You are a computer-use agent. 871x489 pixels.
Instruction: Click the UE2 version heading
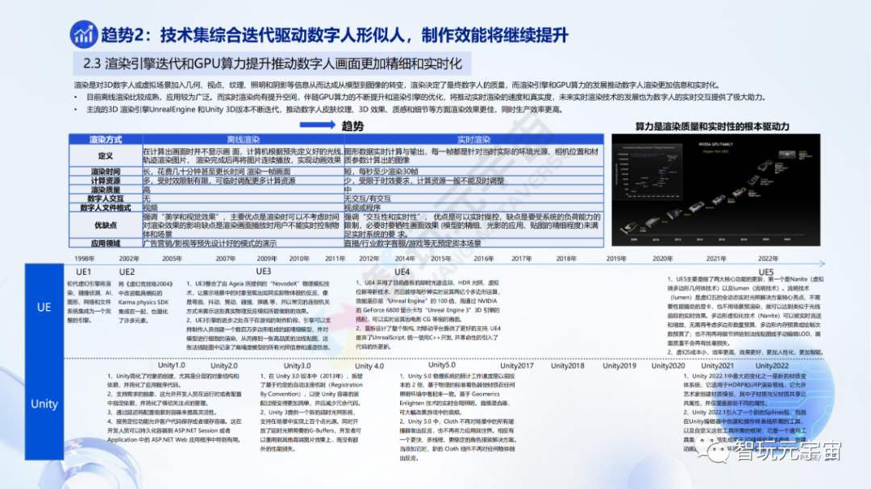tap(127, 272)
